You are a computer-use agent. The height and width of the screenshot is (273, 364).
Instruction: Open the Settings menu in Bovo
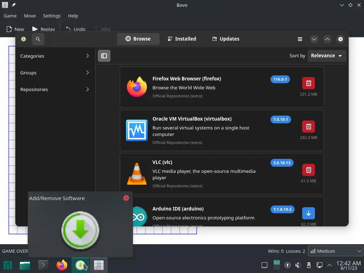(x=52, y=16)
